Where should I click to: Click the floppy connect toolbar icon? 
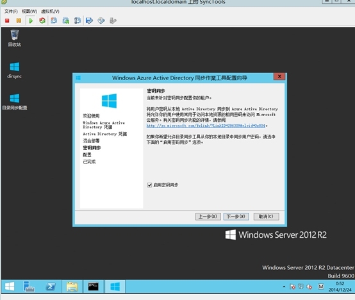89,21
